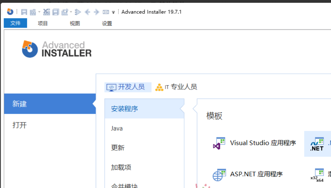Screen dimensions: 331x188
Task: Click the Back arrow in quick access toolbar
Action: [x=87, y=12]
